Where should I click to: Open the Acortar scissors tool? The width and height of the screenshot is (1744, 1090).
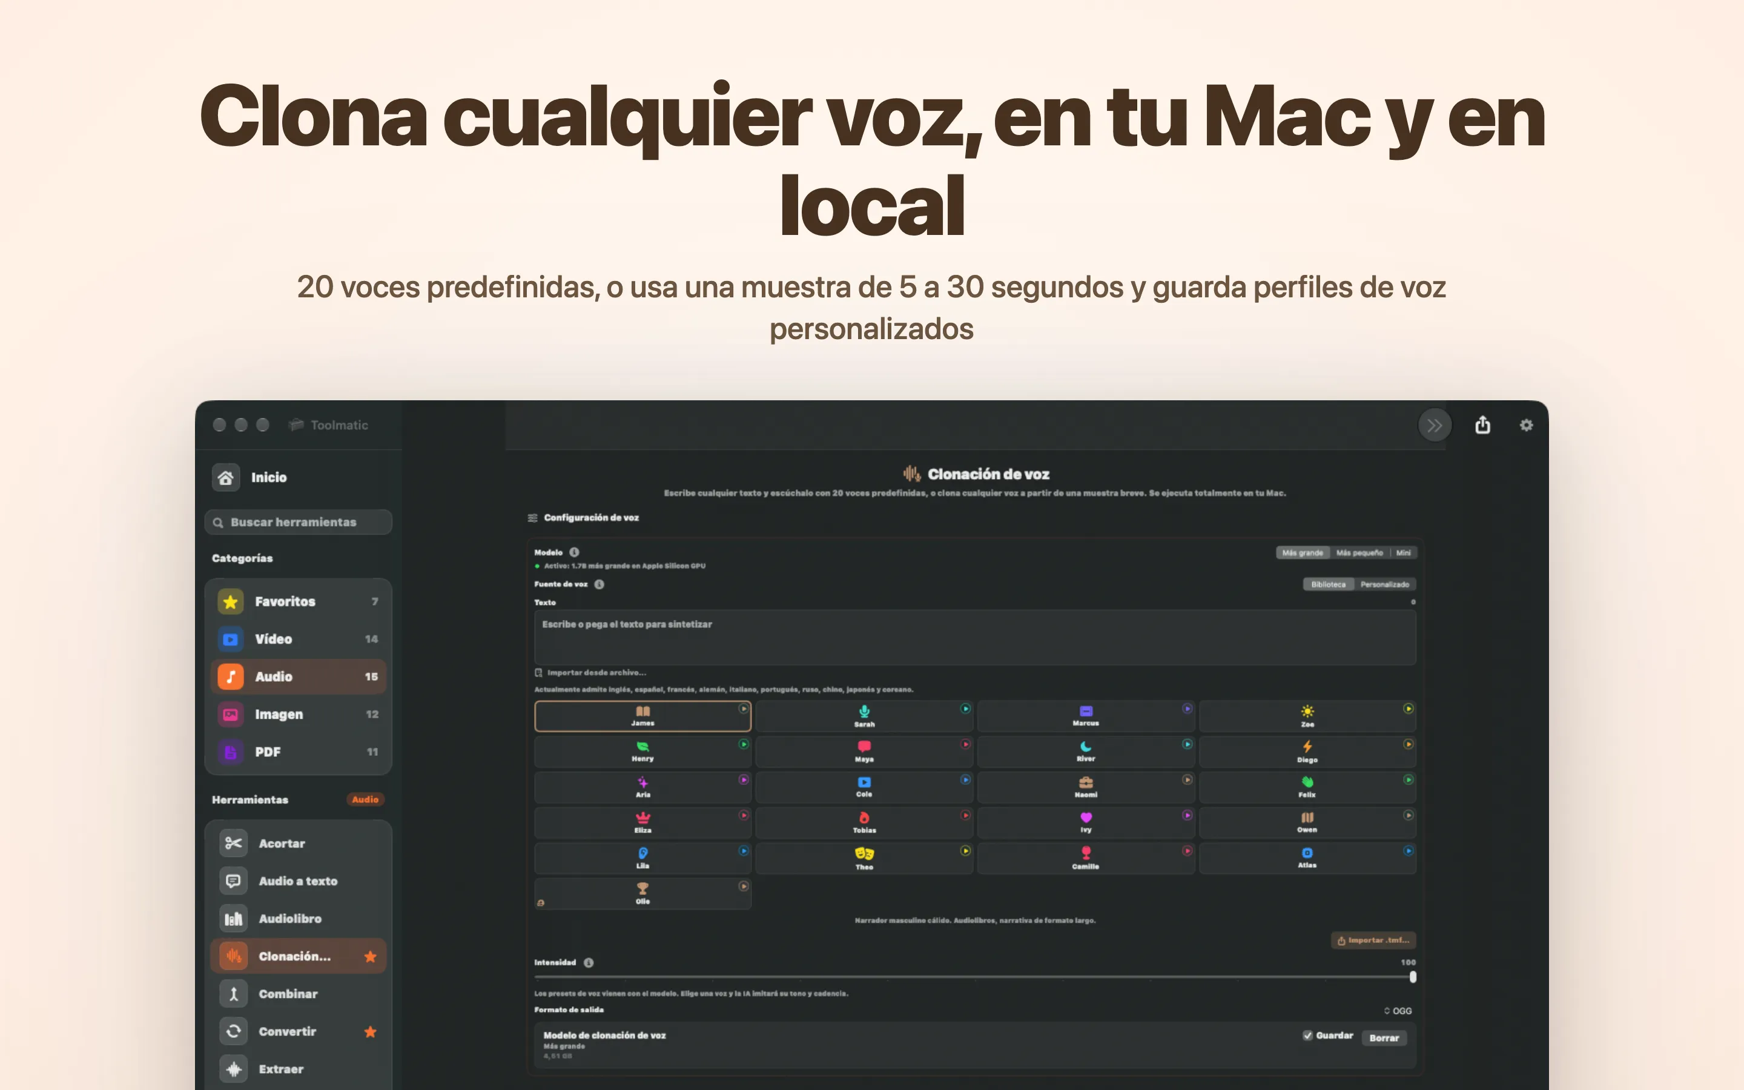click(299, 843)
